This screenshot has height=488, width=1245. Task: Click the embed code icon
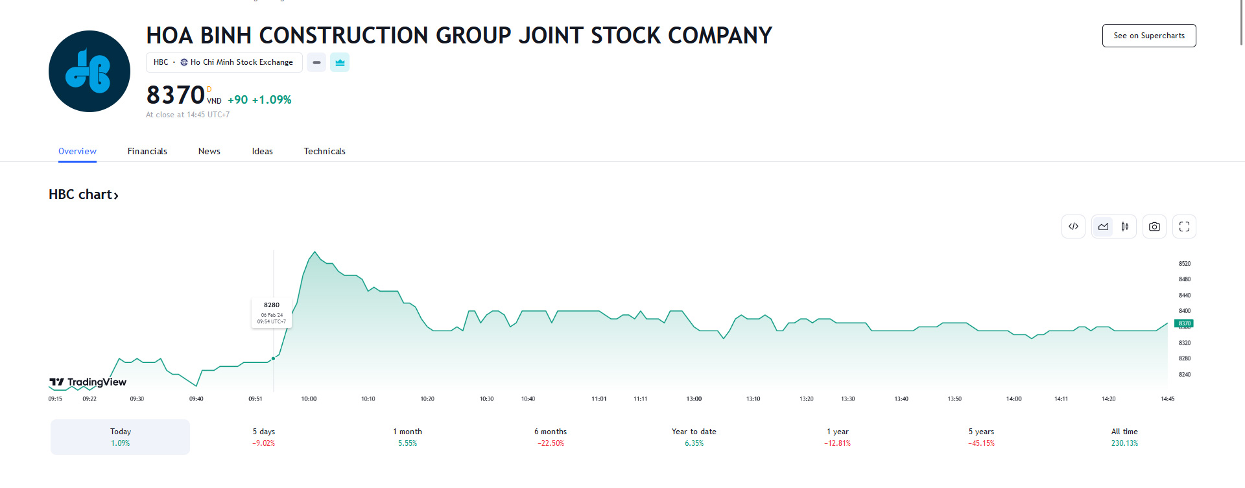1073,227
